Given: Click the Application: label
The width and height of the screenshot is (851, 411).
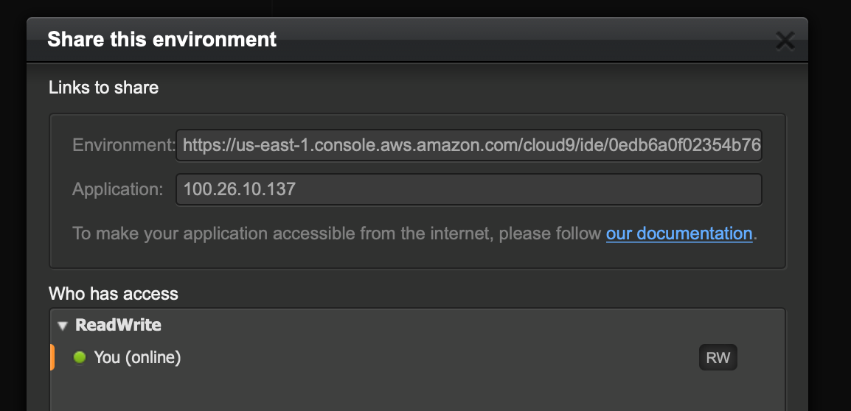Looking at the screenshot, I should [118, 189].
